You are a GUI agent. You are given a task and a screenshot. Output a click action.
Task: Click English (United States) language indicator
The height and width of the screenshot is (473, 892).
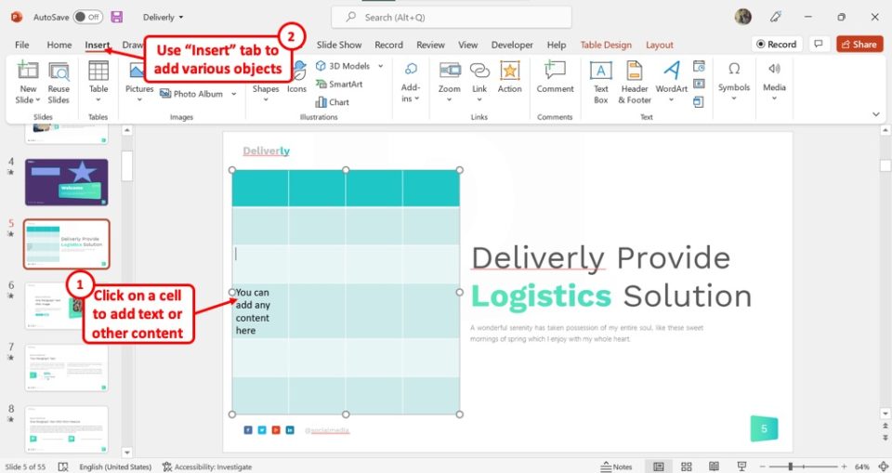click(115, 466)
